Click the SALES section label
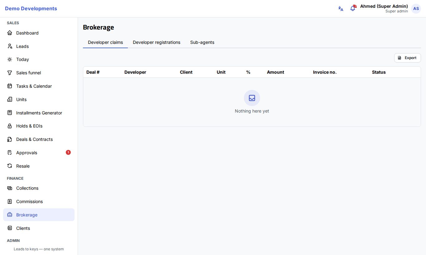Image resolution: width=426 pixels, height=255 pixels. (13, 23)
